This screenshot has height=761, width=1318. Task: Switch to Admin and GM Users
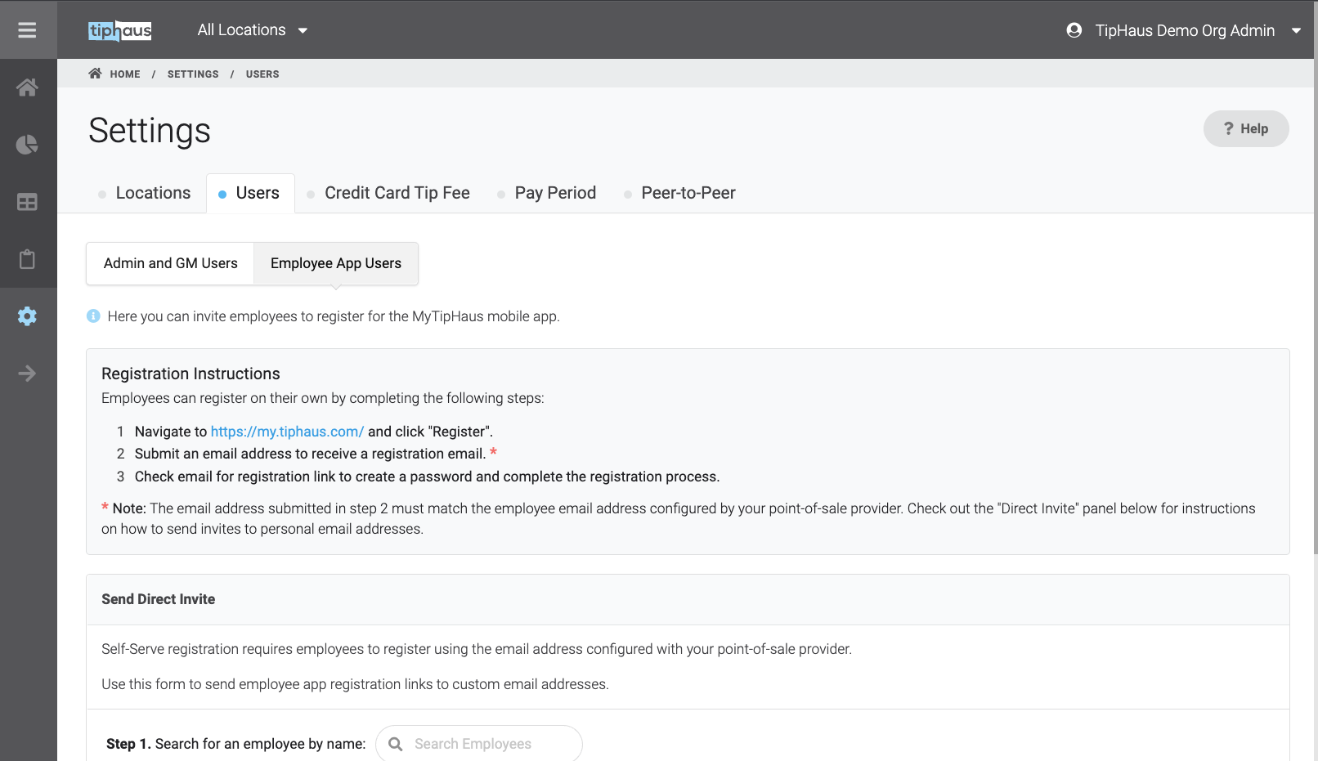click(x=170, y=263)
